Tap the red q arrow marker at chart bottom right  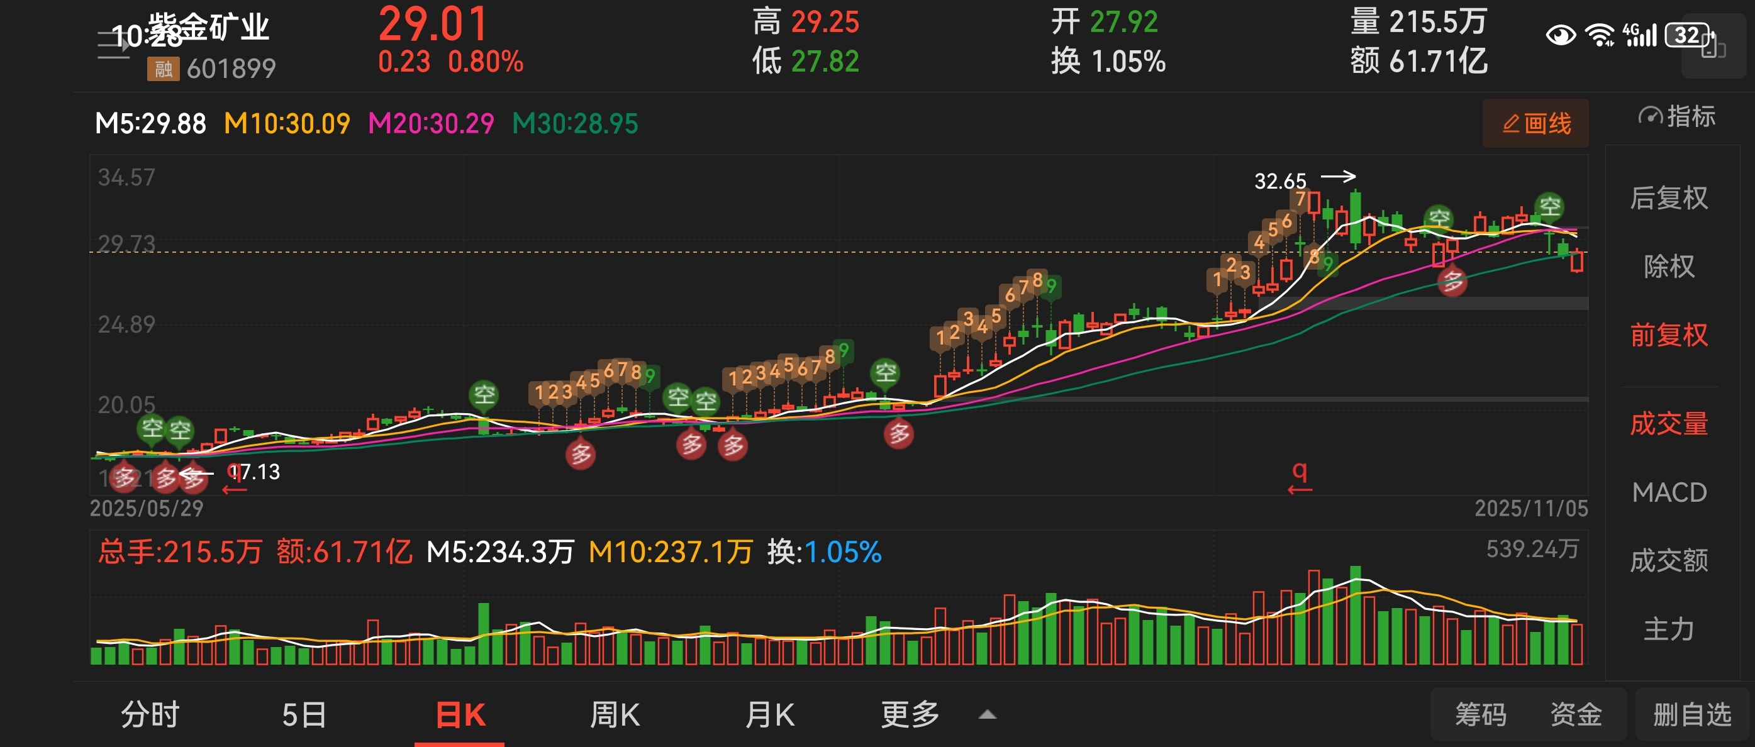click(x=1299, y=477)
